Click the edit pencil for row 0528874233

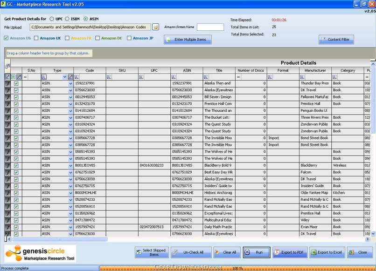[x=7, y=200]
